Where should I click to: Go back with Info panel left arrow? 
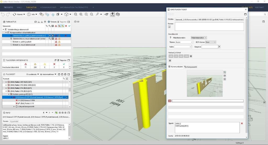44,113
